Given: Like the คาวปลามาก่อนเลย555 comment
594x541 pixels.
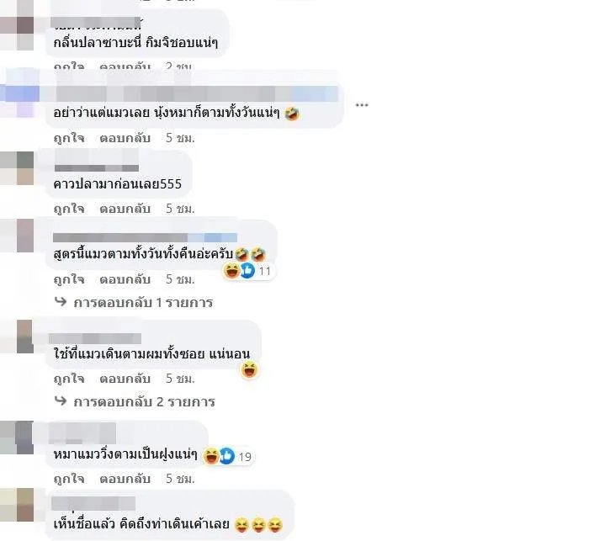Looking at the screenshot, I should 69,209.
